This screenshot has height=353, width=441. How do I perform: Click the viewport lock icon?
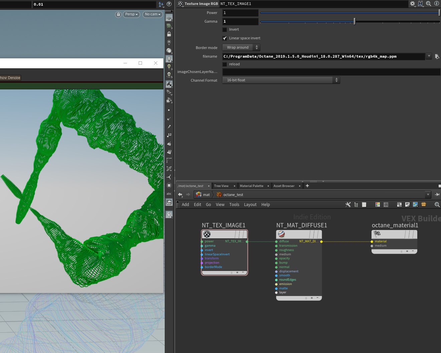[118, 14]
